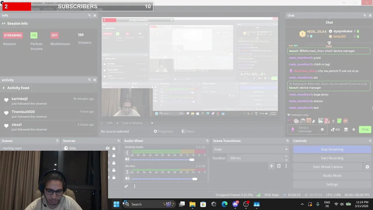This screenshot has width=373, height=210.
Task: Pop out the activity dock
Action: (x=89, y=80)
